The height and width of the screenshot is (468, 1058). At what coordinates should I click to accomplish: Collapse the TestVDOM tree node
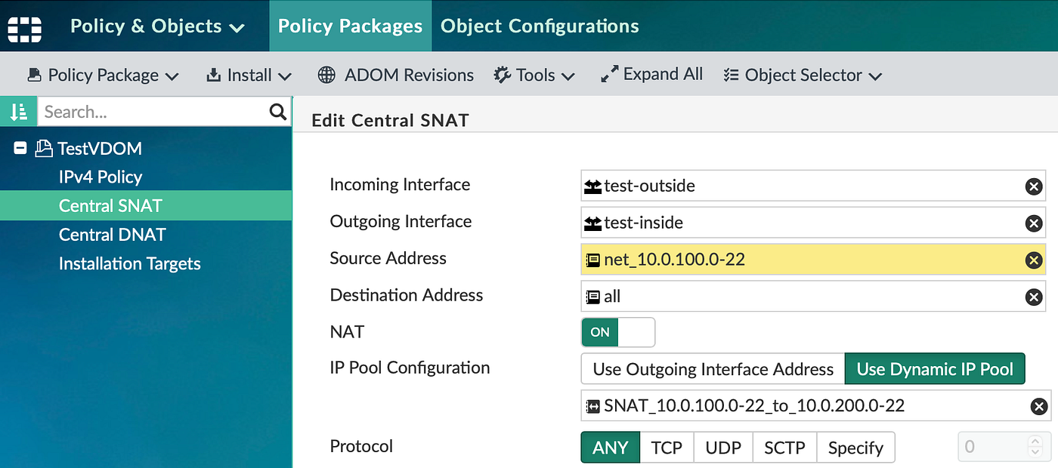point(20,149)
